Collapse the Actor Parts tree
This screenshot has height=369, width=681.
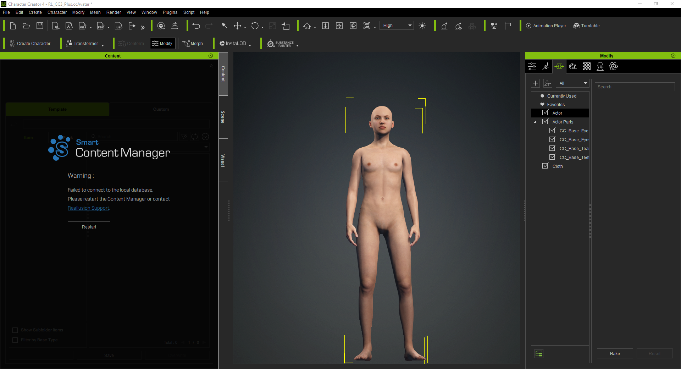tap(535, 122)
